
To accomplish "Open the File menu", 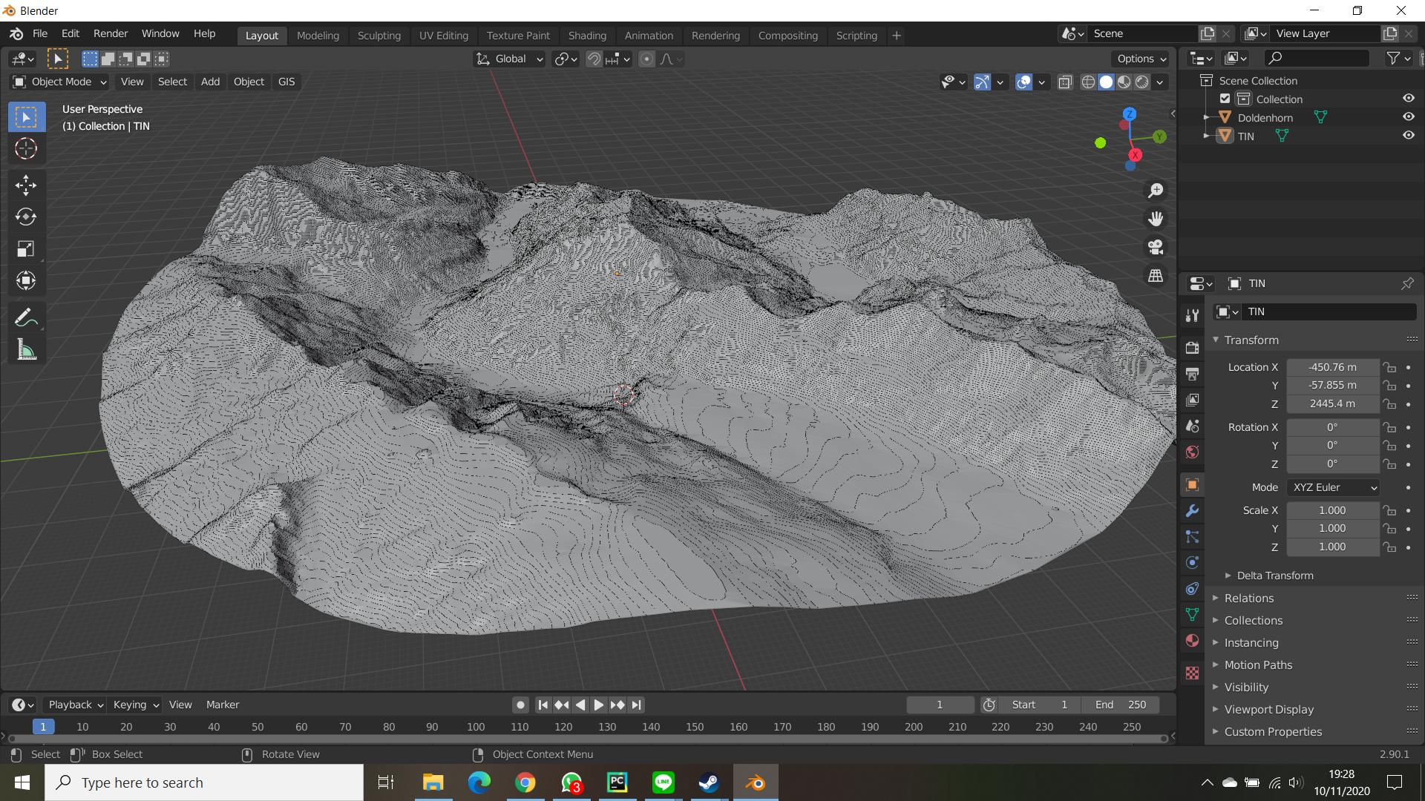I will click(40, 33).
